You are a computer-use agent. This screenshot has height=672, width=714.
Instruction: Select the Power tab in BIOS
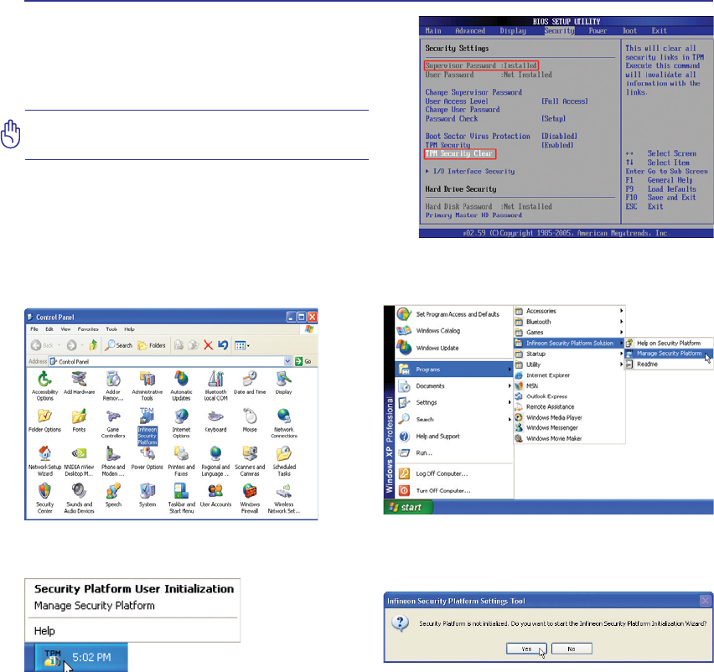click(598, 30)
